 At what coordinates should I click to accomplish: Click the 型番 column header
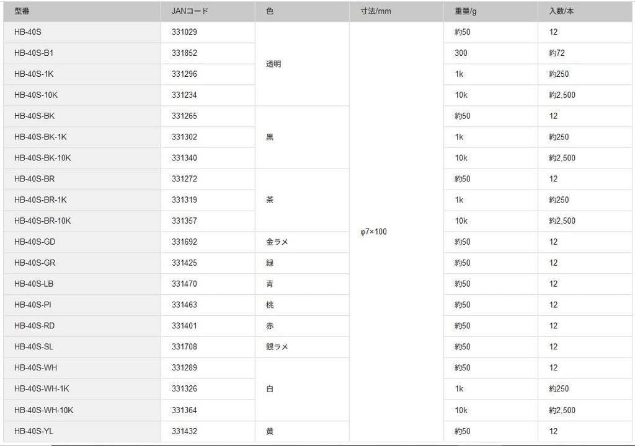point(82,11)
